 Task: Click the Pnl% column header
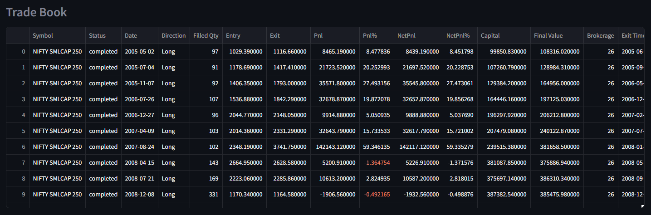[377, 35]
